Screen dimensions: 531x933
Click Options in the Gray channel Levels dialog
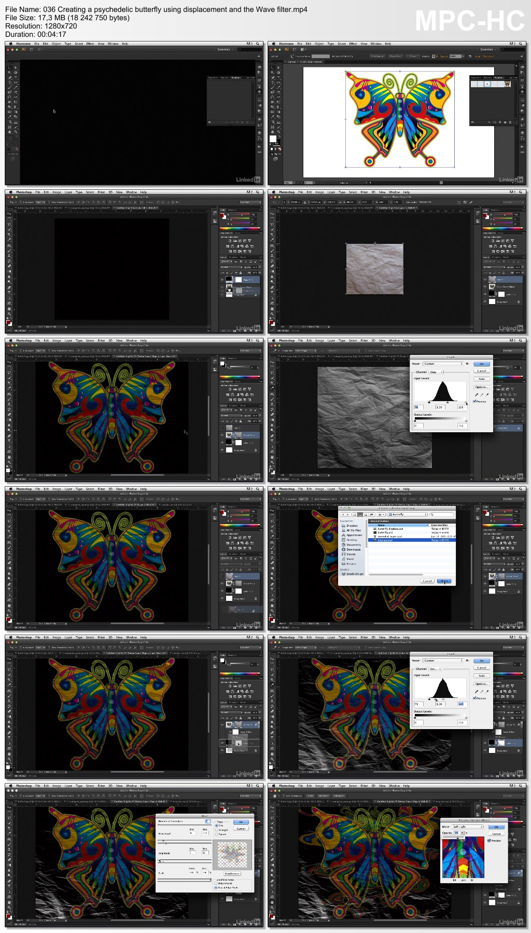point(482,387)
